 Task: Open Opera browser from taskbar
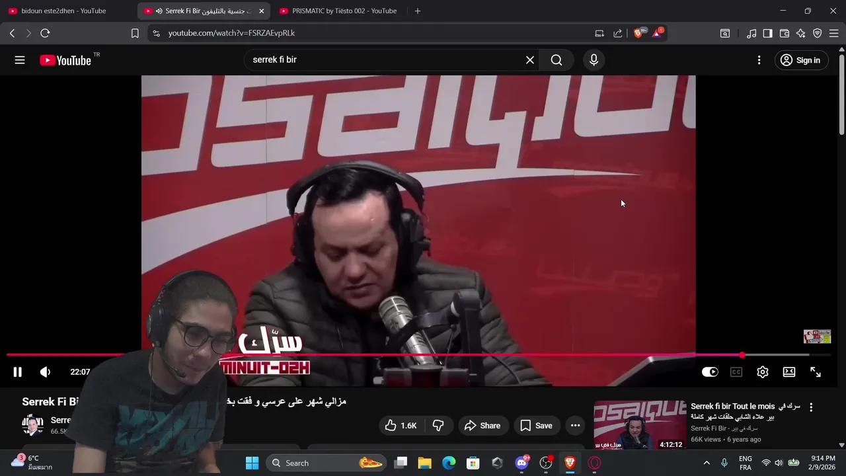point(594,463)
